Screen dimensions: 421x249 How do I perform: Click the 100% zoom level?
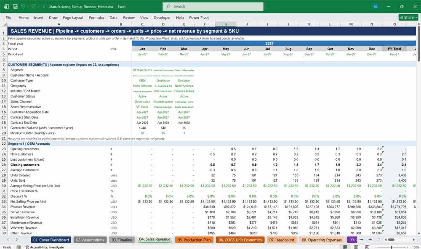(x=416, y=247)
